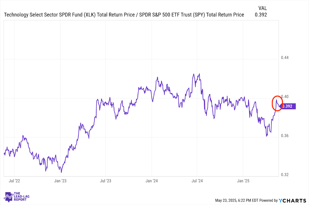The width and height of the screenshot is (309, 205).
Task: Select the Jan '24 x-axis label
Action: tap(152, 181)
